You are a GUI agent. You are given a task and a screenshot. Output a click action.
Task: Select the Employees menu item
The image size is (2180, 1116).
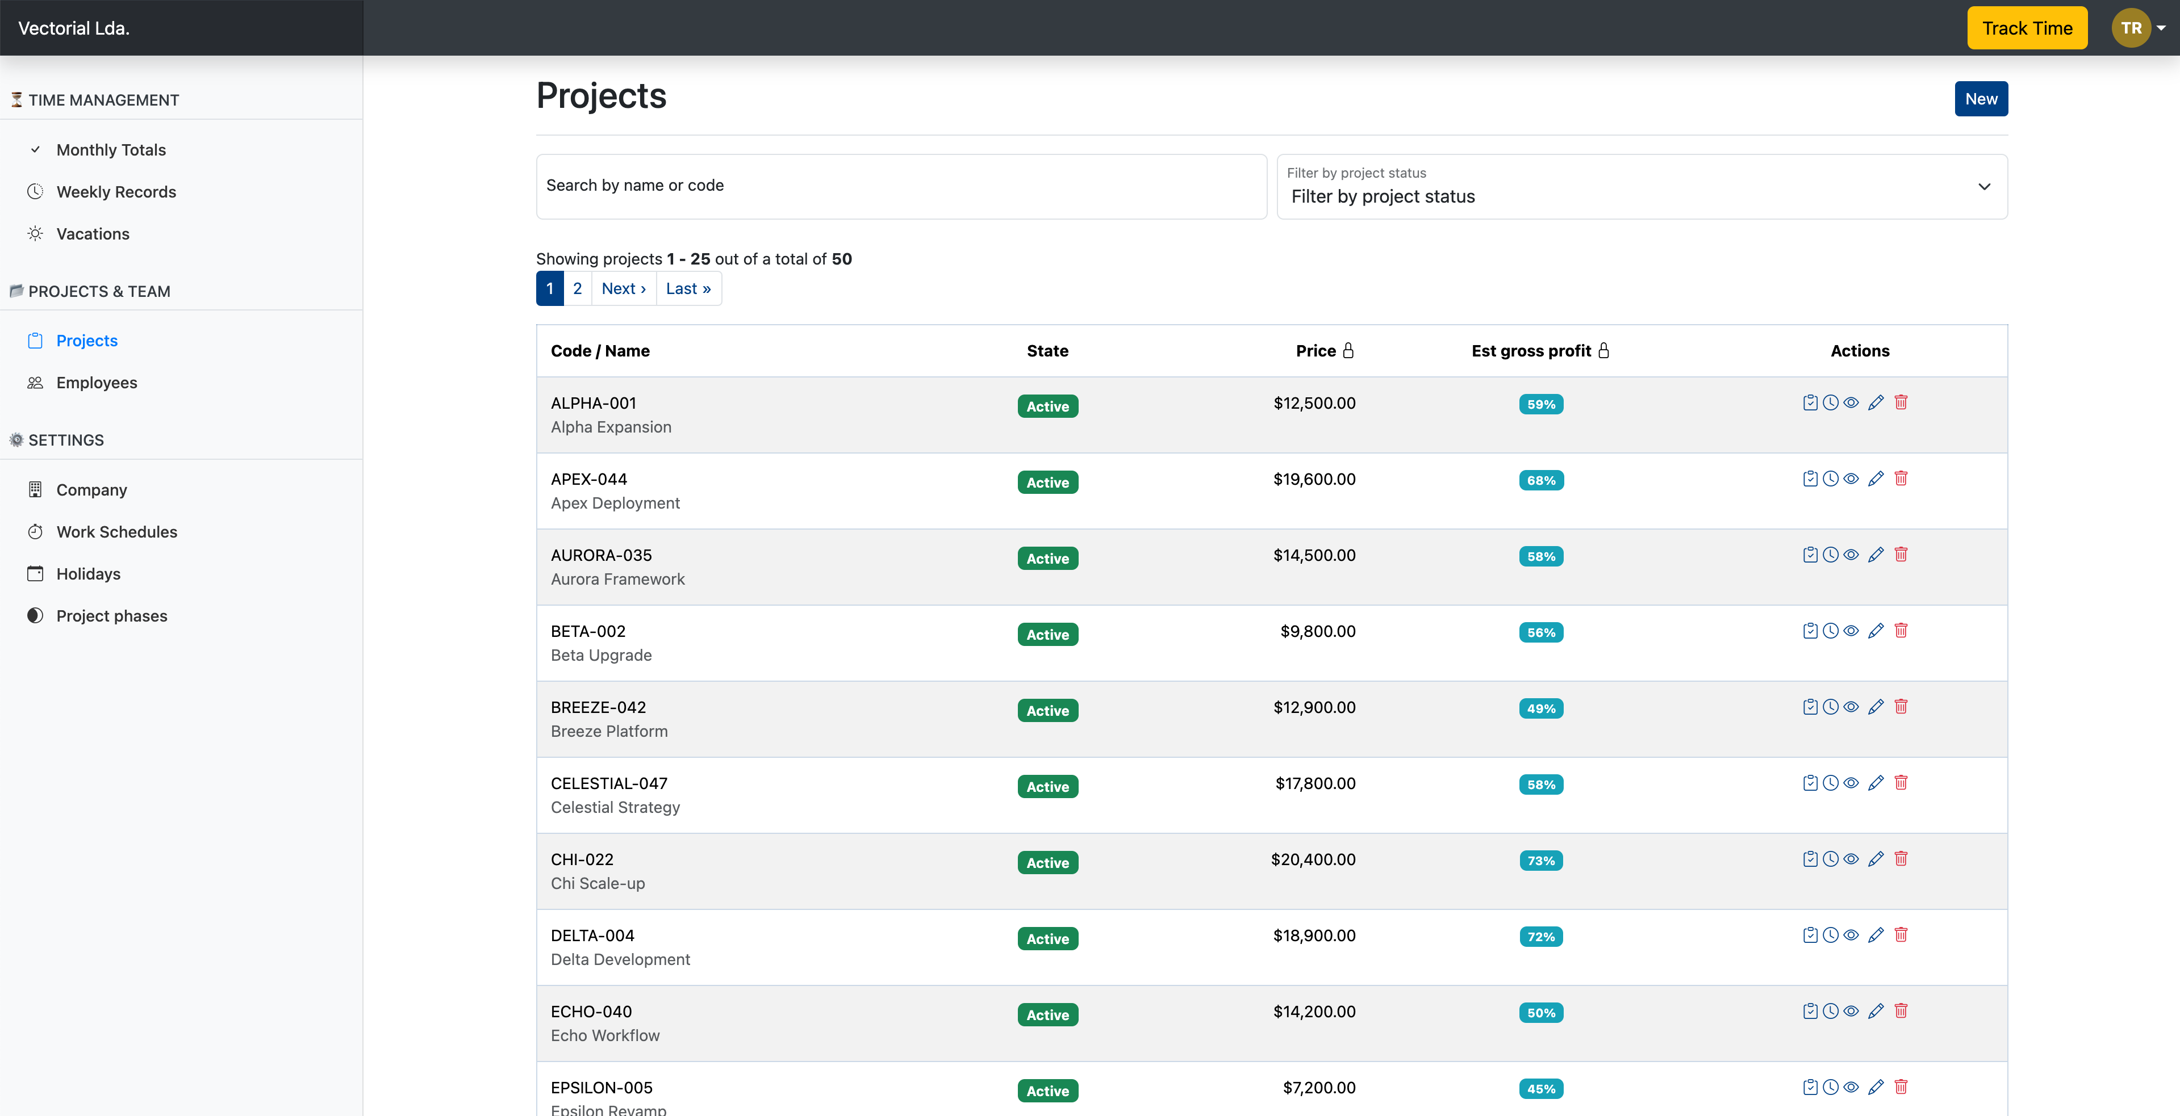click(x=95, y=381)
